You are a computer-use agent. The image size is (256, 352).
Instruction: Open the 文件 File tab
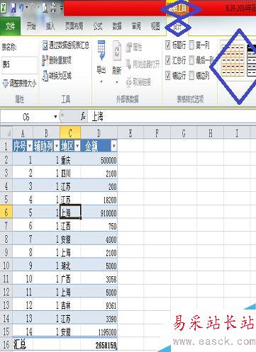[x=10, y=26]
